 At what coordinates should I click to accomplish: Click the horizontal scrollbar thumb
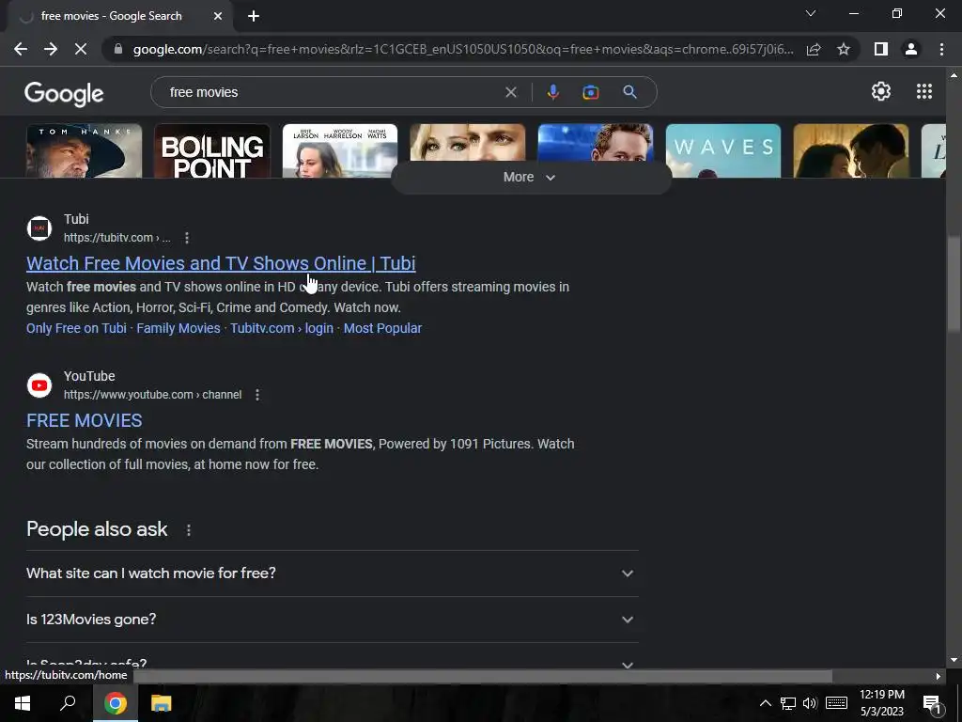coord(483,677)
